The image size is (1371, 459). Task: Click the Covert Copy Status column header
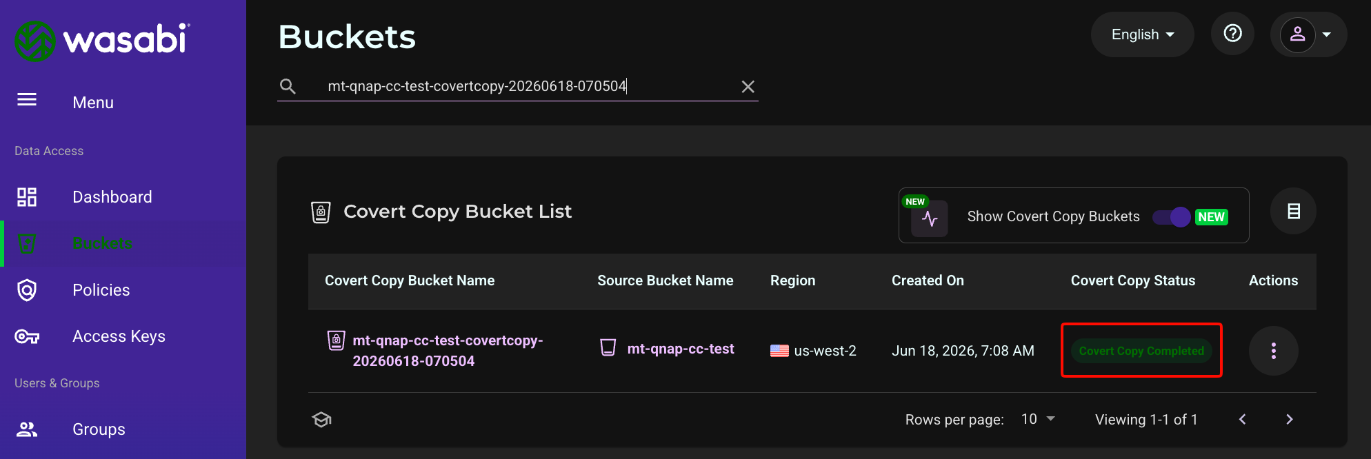pos(1133,280)
